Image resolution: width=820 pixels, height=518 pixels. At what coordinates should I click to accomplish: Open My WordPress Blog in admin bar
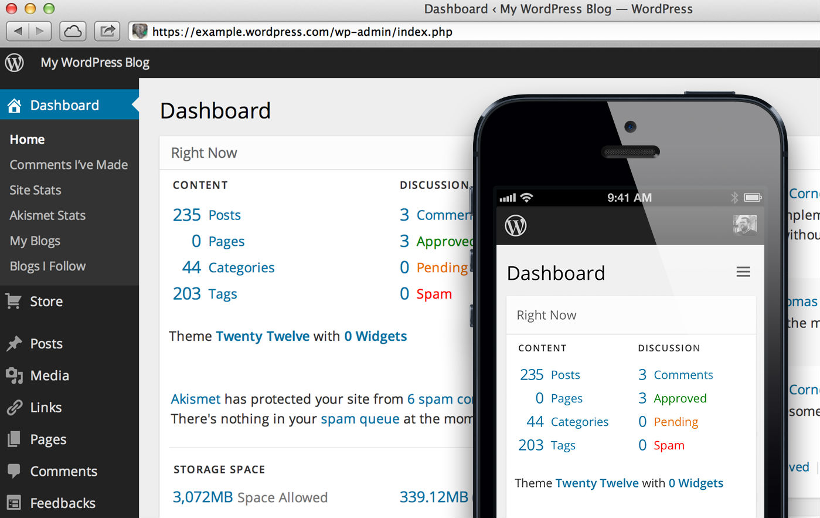(x=95, y=62)
